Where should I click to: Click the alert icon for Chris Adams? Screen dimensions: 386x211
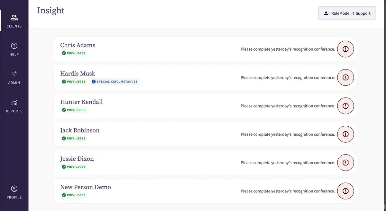345,49
